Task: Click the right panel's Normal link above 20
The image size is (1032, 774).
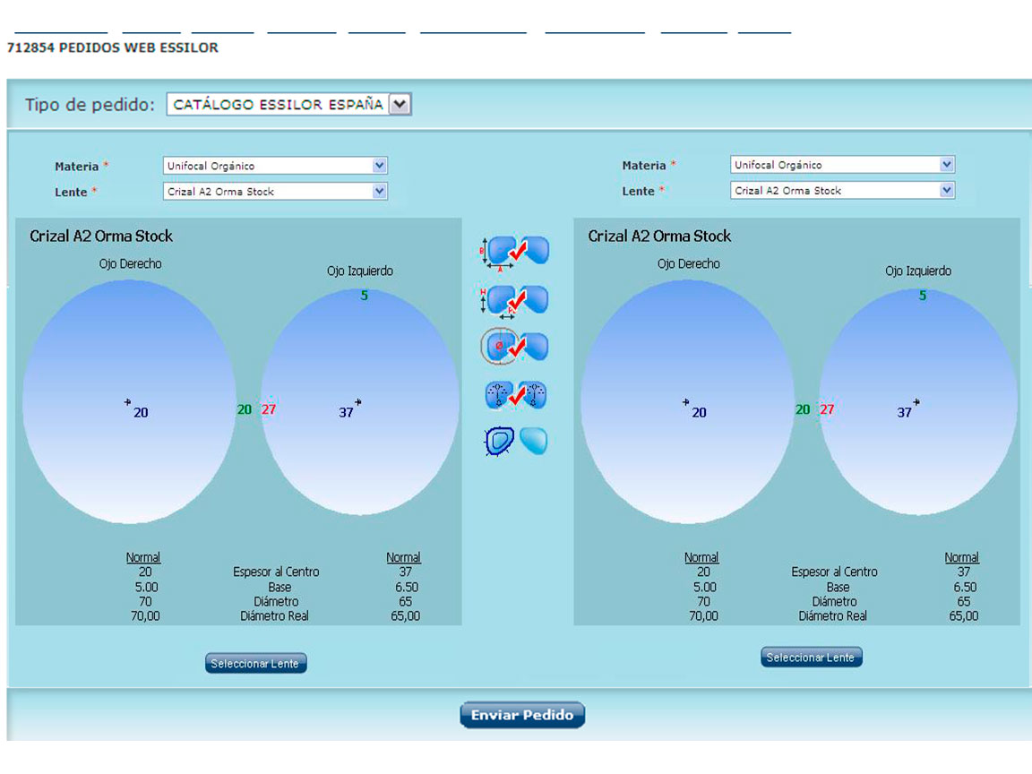Action: 701,557
